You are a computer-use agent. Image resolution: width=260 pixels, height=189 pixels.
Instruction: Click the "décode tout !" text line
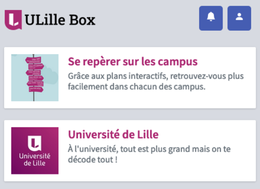[x=93, y=159]
